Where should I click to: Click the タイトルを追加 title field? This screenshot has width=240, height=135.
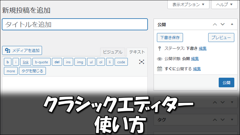(75, 24)
